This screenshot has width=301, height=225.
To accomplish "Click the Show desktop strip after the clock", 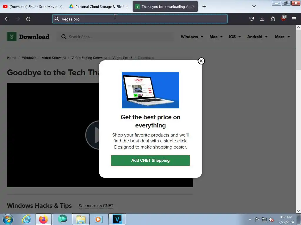I will click(299, 219).
